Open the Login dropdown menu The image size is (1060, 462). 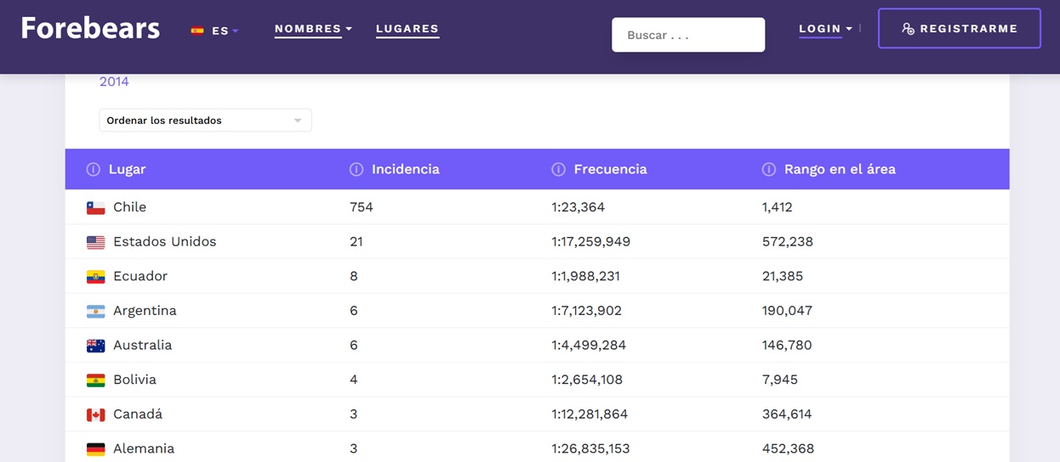pos(824,29)
